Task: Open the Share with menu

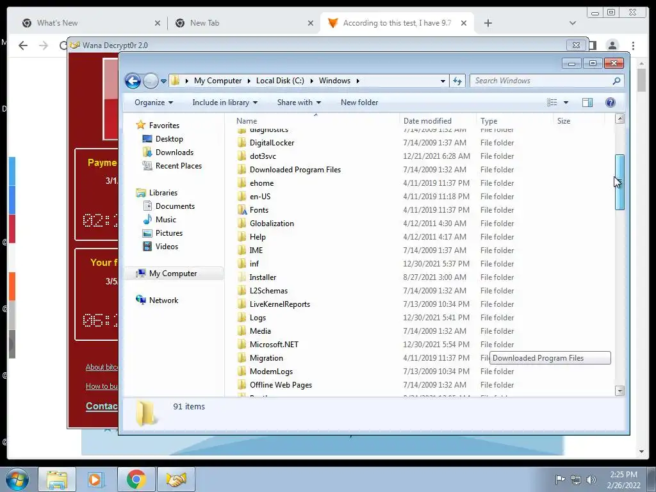Action: (x=299, y=102)
